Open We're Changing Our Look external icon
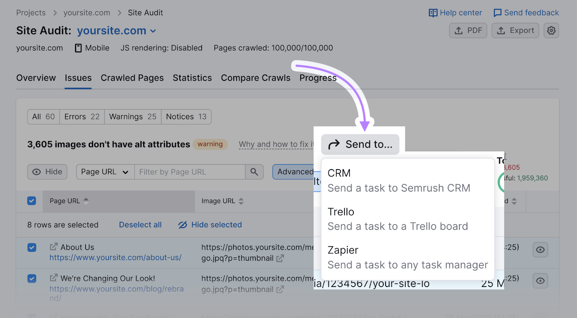577x318 pixels. (54, 278)
